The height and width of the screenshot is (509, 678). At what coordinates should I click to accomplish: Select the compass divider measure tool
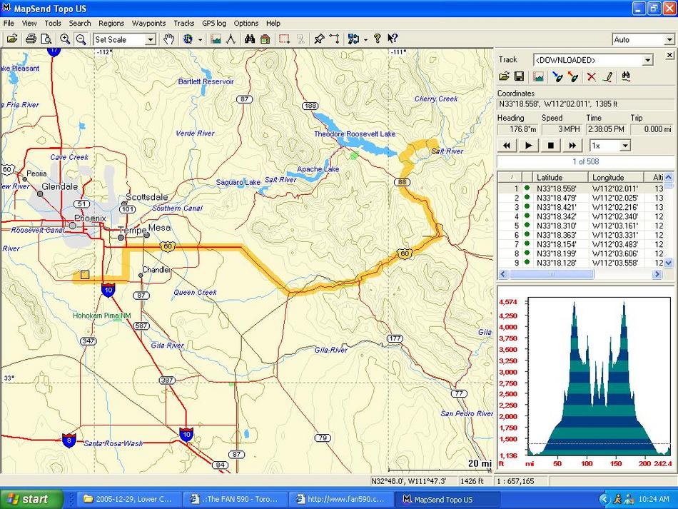tap(231, 39)
